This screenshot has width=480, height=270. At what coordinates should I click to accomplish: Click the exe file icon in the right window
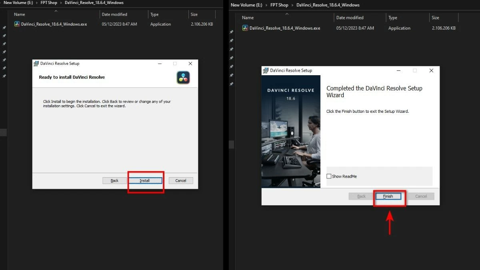(x=245, y=28)
